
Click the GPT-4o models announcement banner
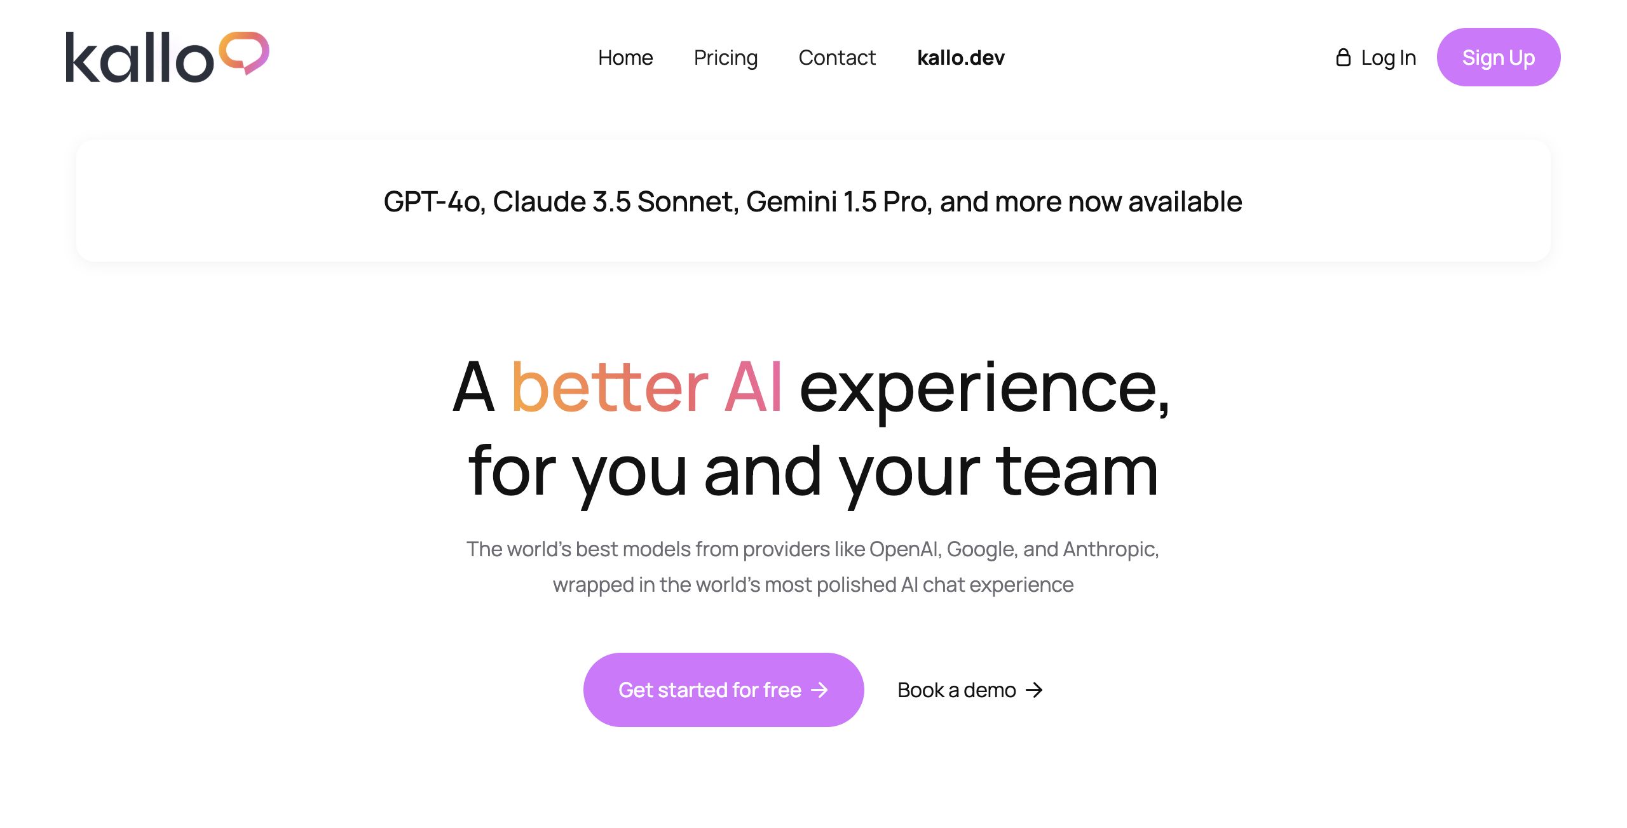(813, 201)
